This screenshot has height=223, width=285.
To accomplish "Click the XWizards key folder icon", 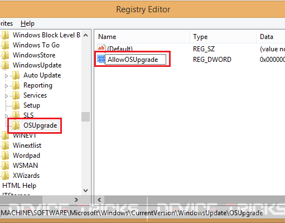I will click(x=5, y=176).
